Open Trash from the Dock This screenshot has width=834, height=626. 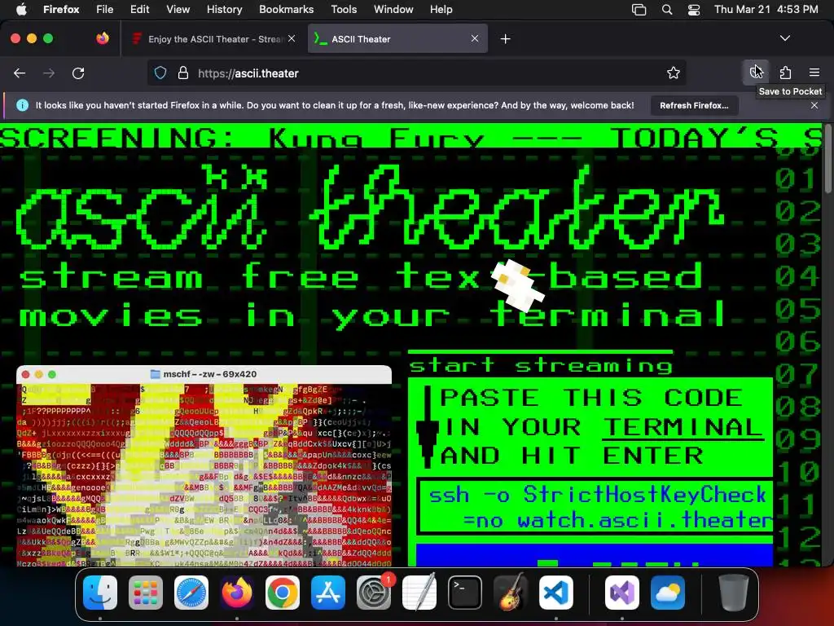tap(734, 593)
